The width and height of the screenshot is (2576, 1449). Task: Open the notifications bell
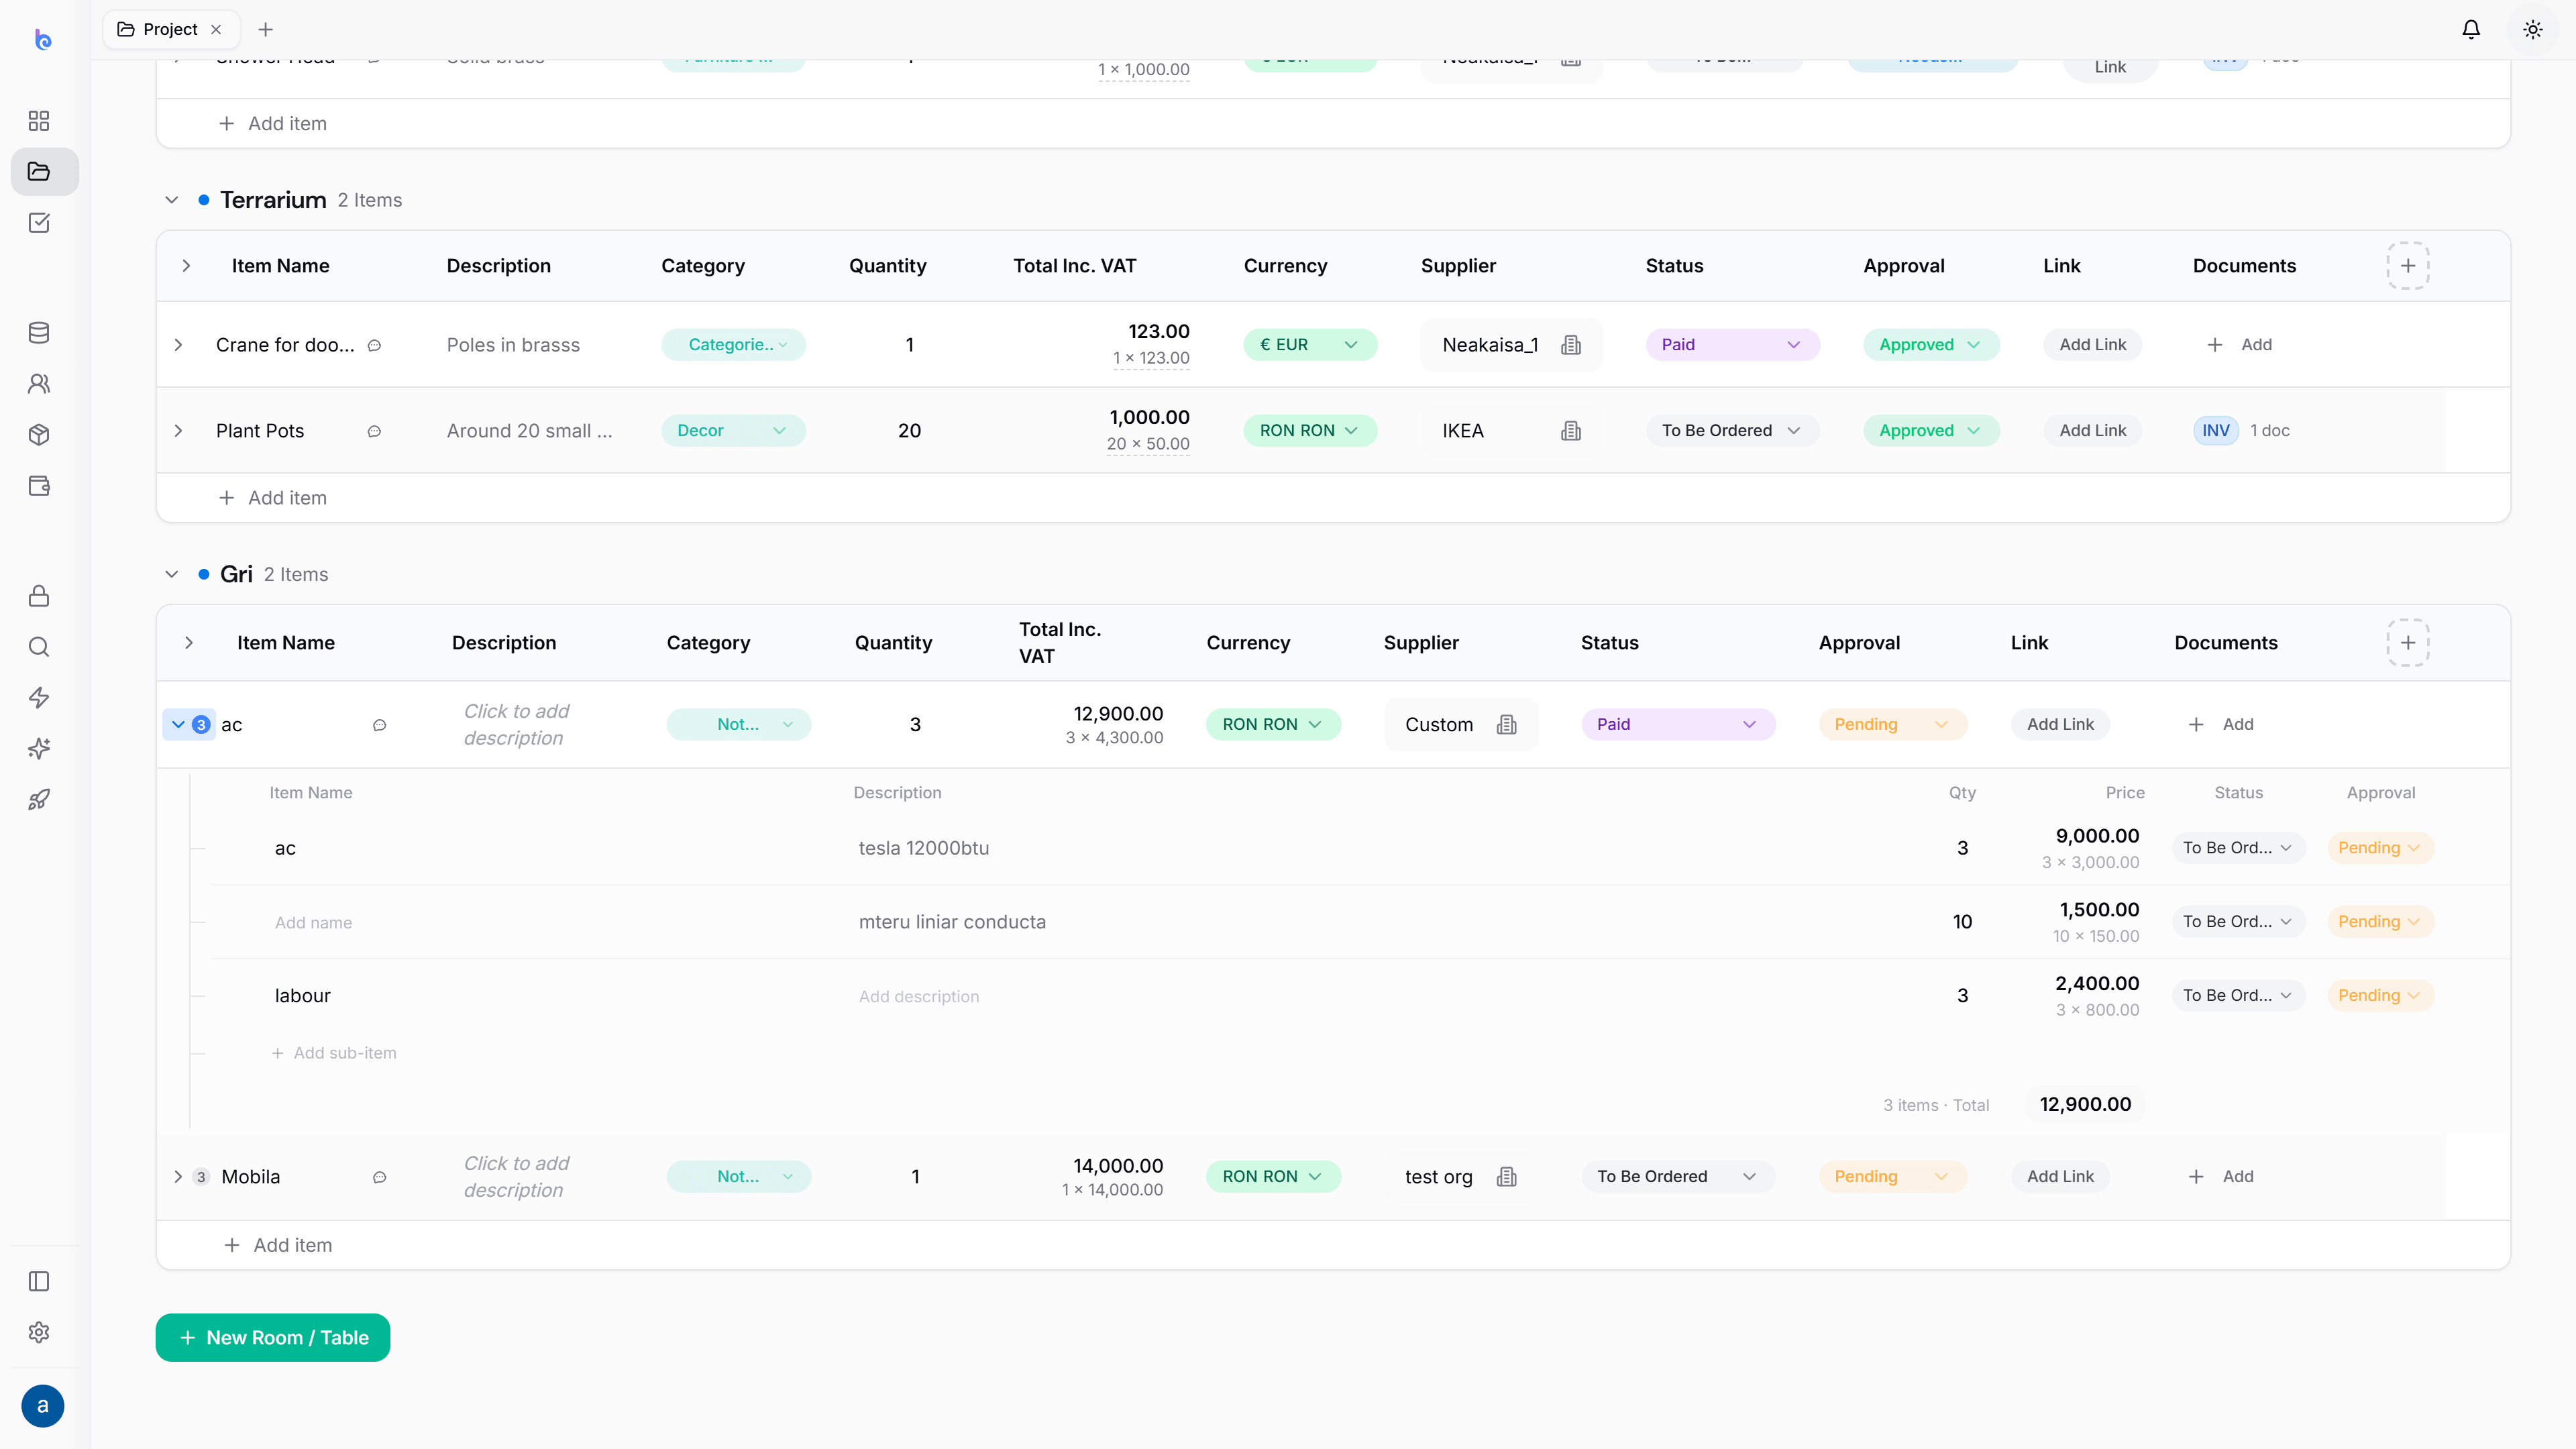click(2471, 30)
